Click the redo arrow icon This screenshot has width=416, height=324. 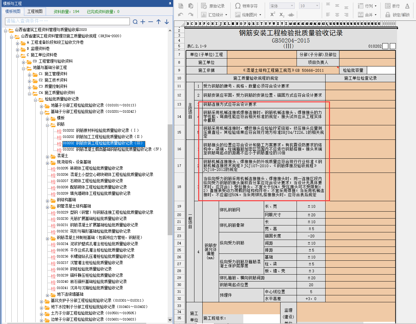(191, 14)
